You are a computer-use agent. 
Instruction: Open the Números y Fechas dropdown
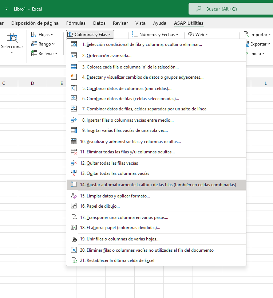point(155,34)
